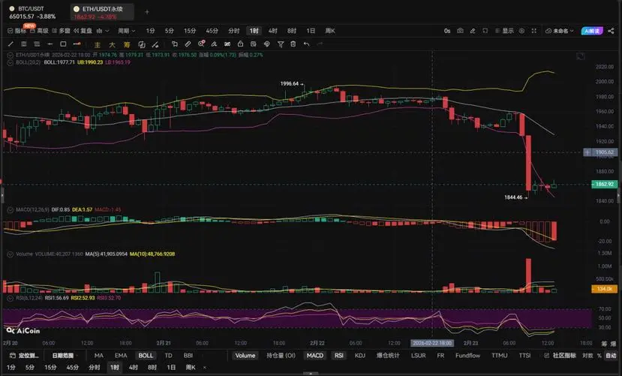Open chart settings hexagon icon

522,31
